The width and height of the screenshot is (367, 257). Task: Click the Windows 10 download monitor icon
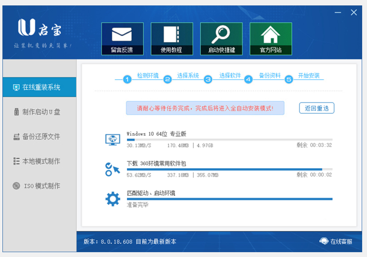113,140
